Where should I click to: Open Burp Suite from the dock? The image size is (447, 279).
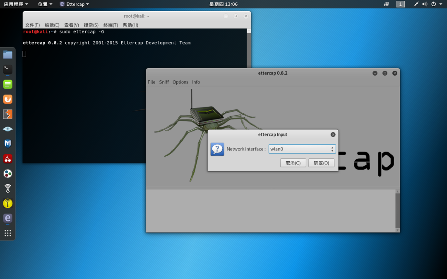point(8,114)
